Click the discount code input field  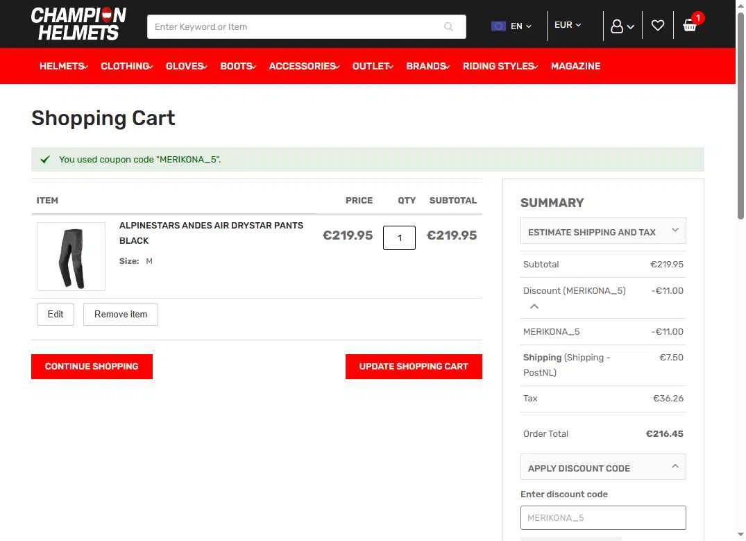click(603, 517)
